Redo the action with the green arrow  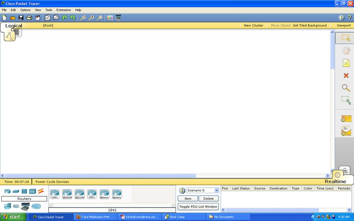pos(73,18)
